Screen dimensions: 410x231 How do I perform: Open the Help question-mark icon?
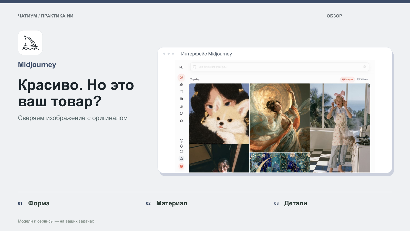click(x=181, y=141)
